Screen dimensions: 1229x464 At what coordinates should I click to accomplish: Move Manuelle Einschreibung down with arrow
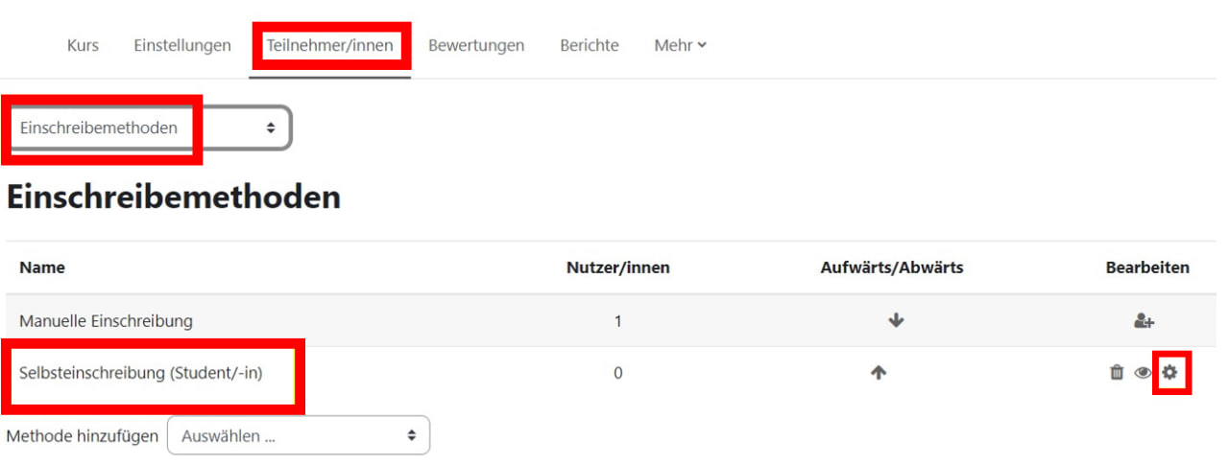click(x=896, y=321)
